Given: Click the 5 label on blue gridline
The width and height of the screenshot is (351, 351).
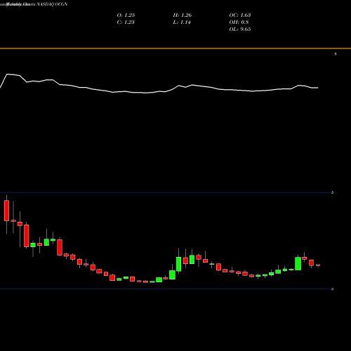Looking at the screenshot, I should 332,192.
